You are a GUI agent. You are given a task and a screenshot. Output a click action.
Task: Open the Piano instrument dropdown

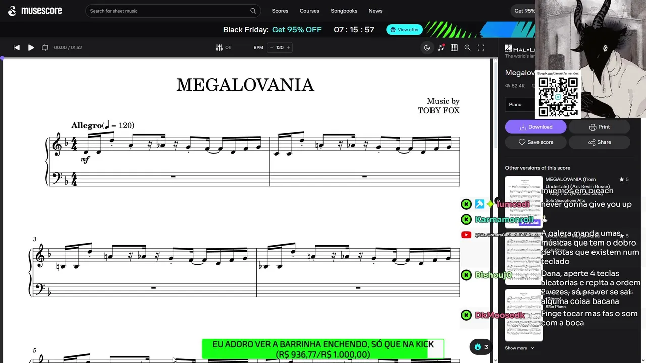(x=520, y=104)
